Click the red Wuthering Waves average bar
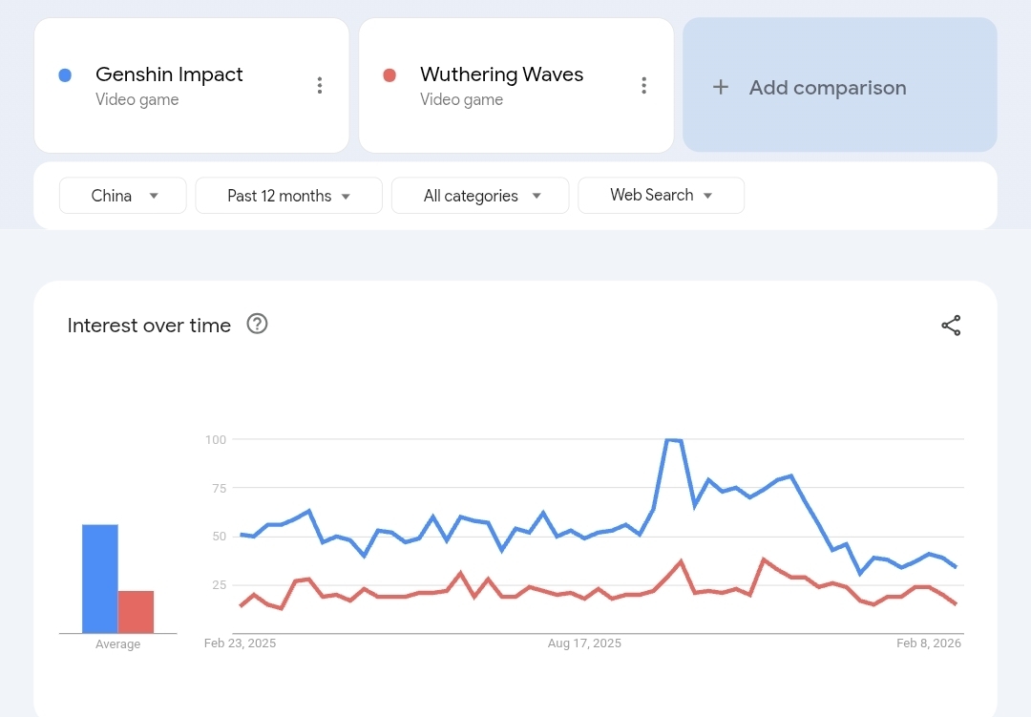 136,612
